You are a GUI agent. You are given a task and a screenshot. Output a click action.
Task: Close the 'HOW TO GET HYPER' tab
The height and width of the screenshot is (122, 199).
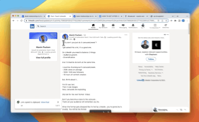coord(122,16)
